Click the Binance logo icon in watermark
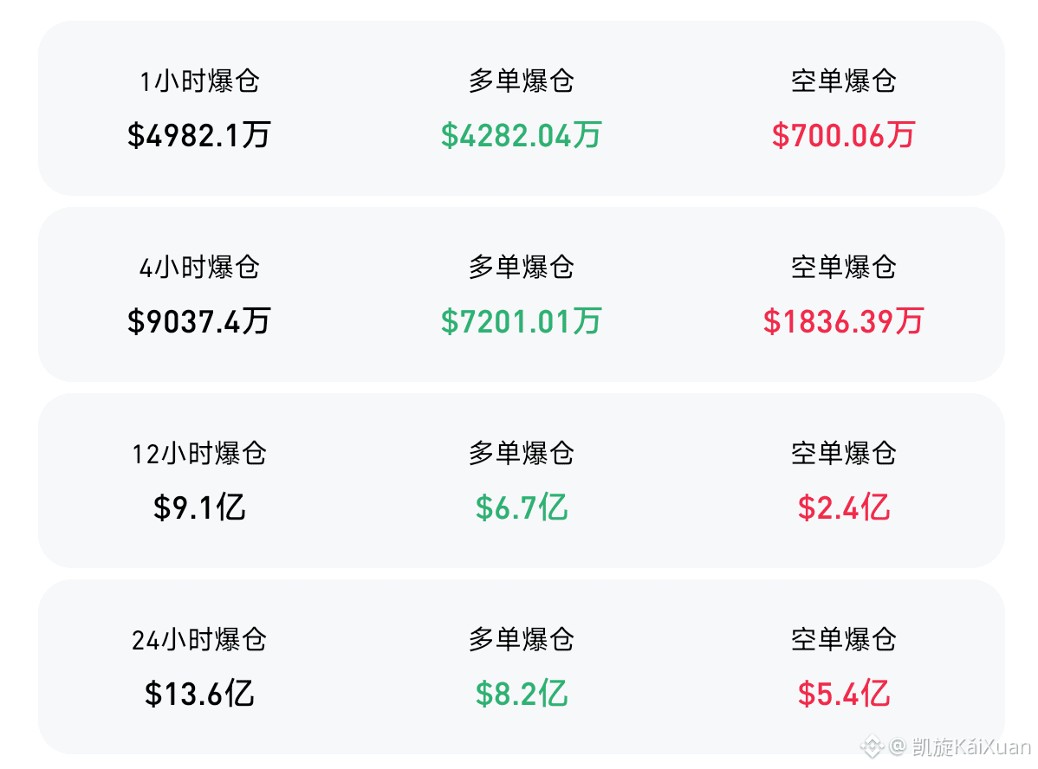 (873, 746)
